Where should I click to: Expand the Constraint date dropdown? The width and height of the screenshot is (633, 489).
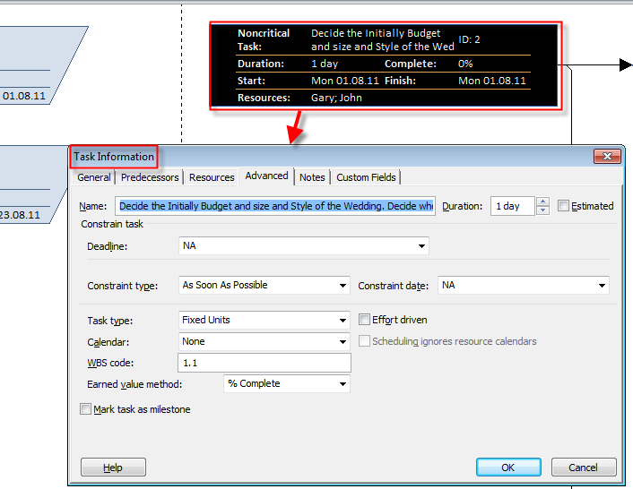pyautogui.click(x=602, y=286)
